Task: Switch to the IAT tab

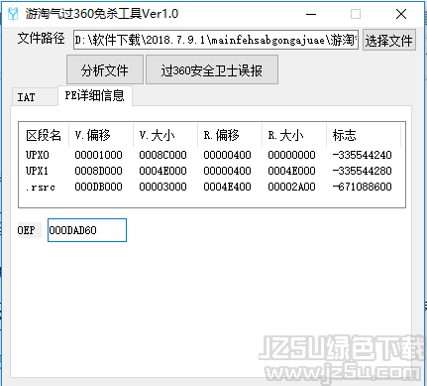Action: [x=35, y=97]
